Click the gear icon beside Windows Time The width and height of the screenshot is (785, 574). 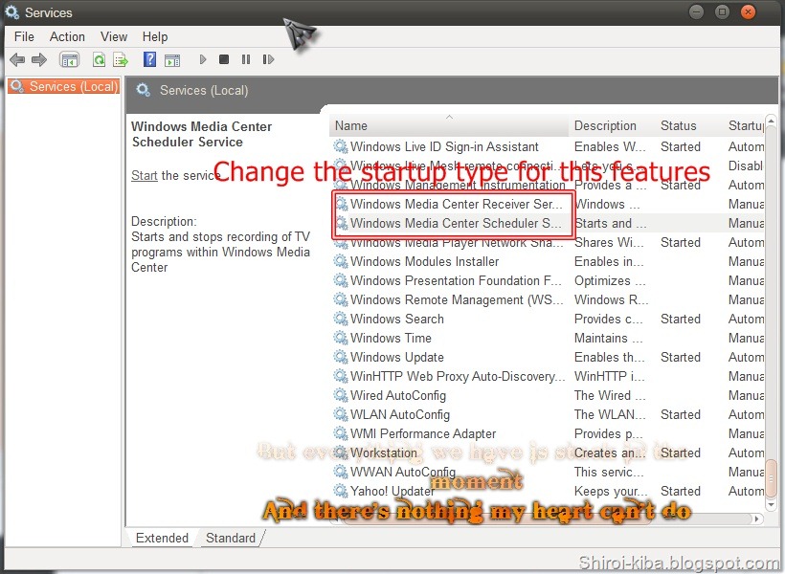[x=341, y=338]
